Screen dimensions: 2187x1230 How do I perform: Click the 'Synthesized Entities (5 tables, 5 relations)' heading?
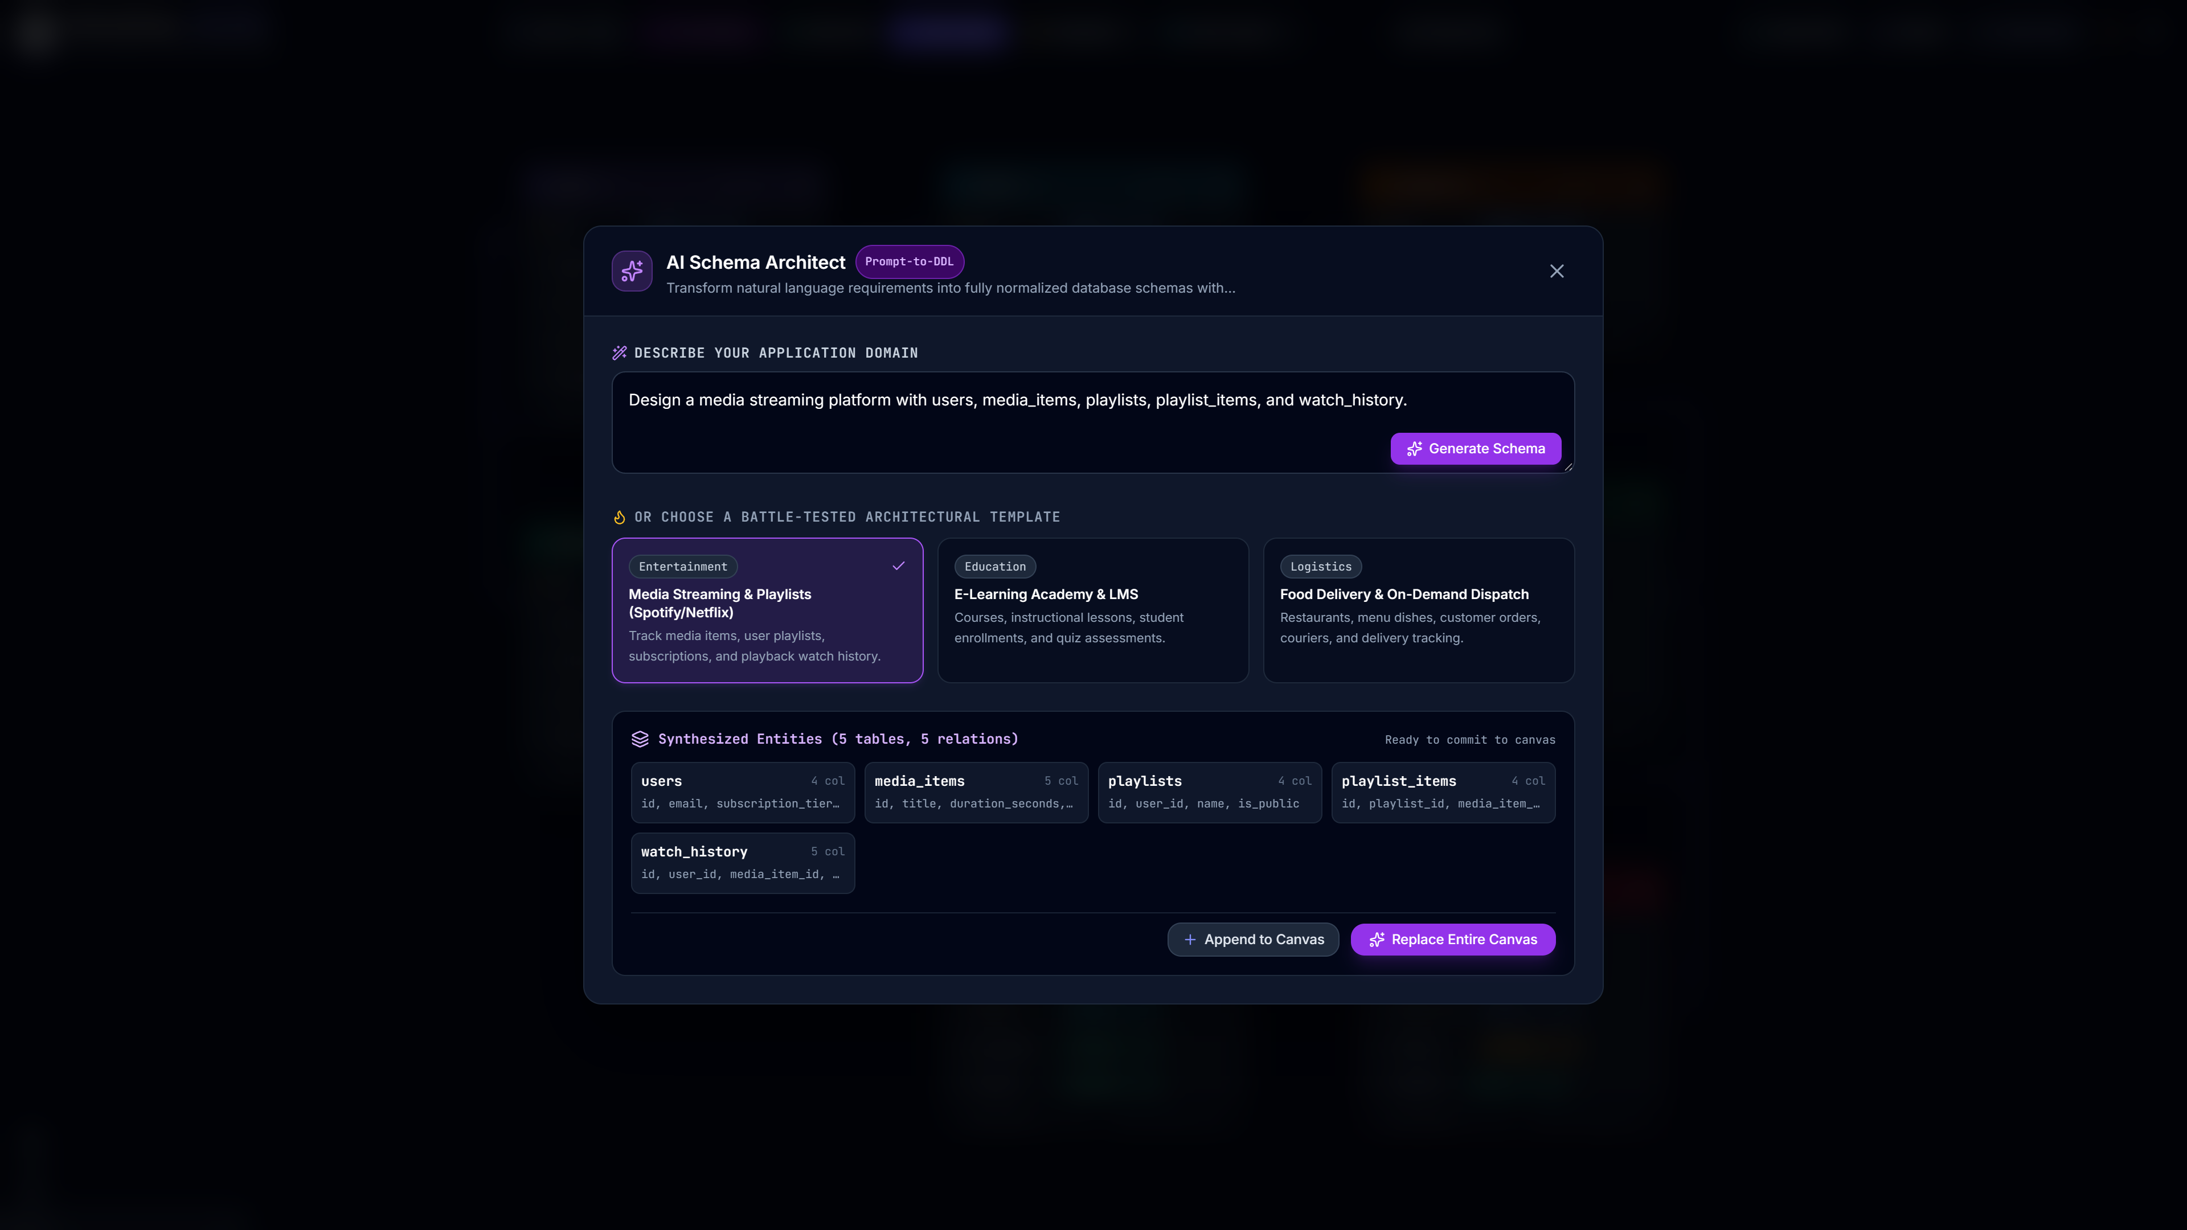838,739
